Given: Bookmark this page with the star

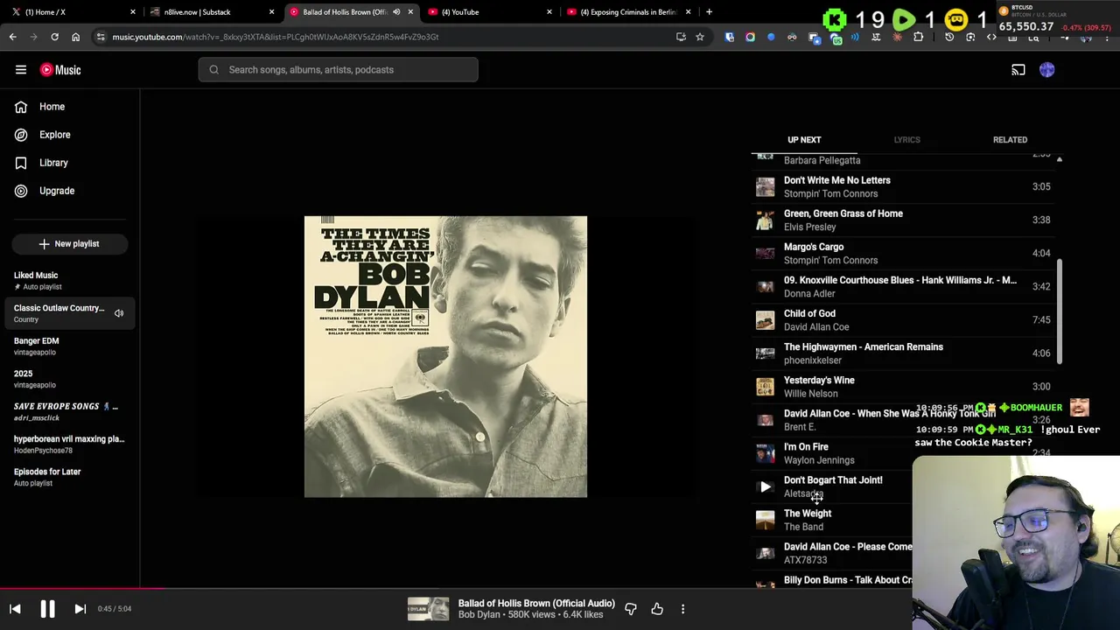Looking at the screenshot, I should (x=699, y=37).
